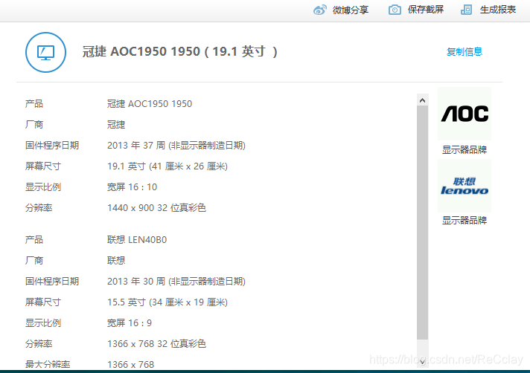Click product value 冠捷 AOC1950 1950
530x373 pixels.
150,104
